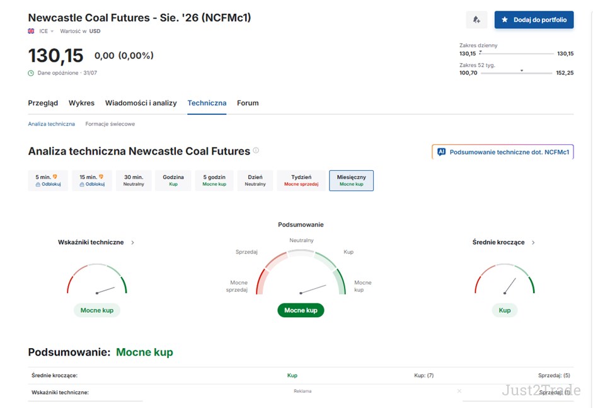The height and width of the screenshot is (408, 593).
Task: Click Kup badge under Średnie kroczące gauge
Action: tap(505, 310)
